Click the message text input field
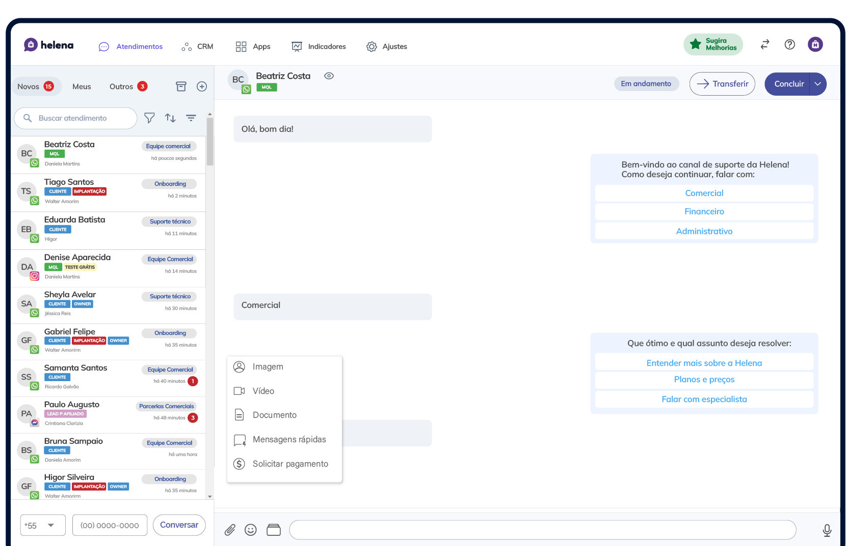Image resolution: width=846 pixels, height=546 pixels. pos(542,530)
